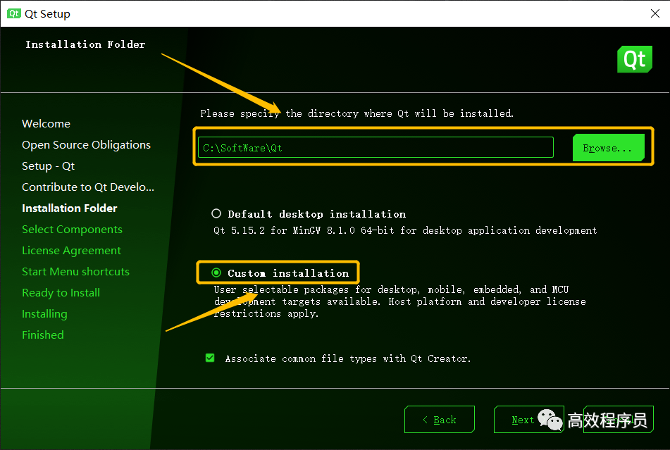Screen dimensions: 670x450
Task: Click the Qt 5.15.2 MinGW description text
Action: [405, 230]
